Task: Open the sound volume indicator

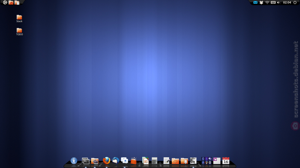Action: [x=278, y=3]
